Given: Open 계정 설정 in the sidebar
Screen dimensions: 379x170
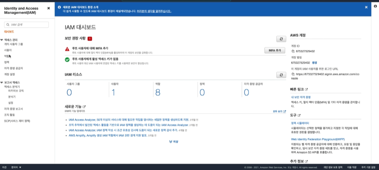Looking at the screenshot, I should (x=9, y=74).
